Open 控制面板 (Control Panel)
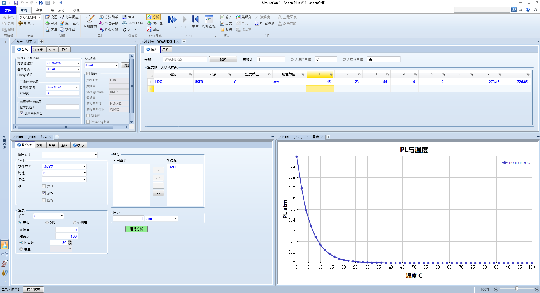The image size is (540, 293). pos(209,22)
